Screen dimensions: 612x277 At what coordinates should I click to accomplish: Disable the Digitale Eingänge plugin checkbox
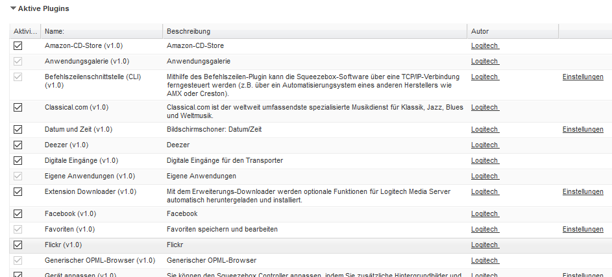click(x=18, y=161)
